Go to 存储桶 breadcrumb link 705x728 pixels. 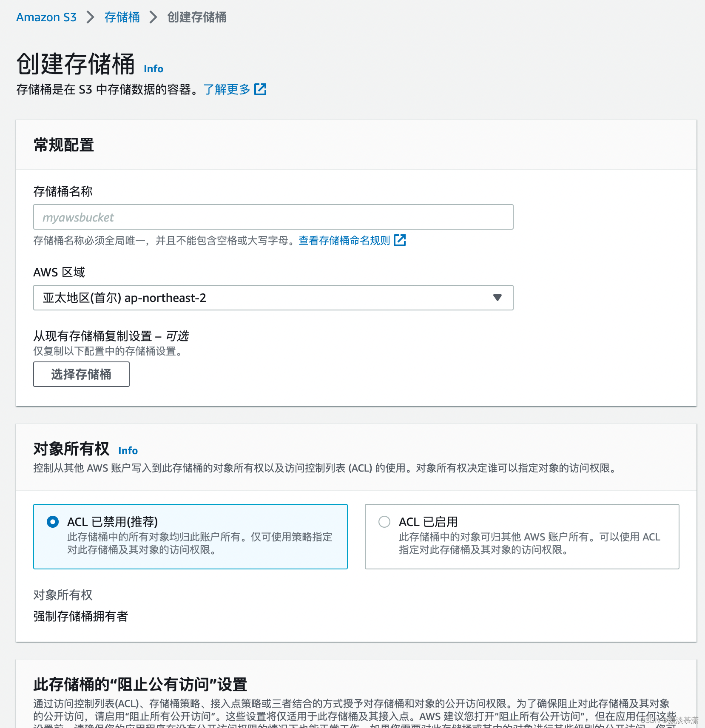click(x=122, y=17)
